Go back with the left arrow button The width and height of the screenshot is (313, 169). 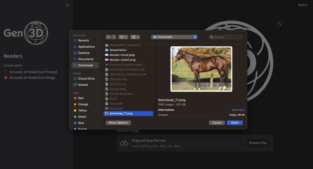[108, 37]
